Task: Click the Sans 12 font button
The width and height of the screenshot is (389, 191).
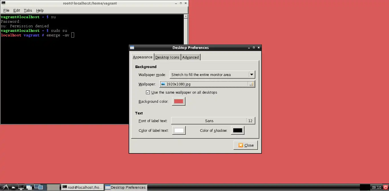Action: 213,121
